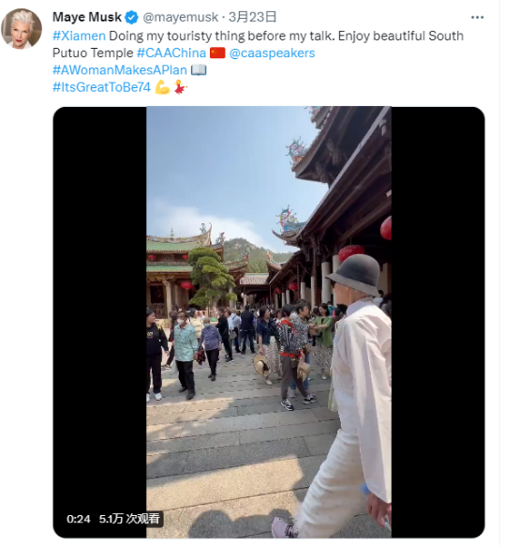
Task: Open the @caaspeakers mention
Action: [x=272, y=53]
